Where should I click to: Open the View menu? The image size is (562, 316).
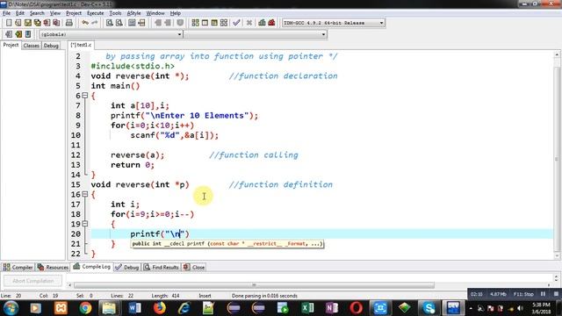click(x=54, y=13)
